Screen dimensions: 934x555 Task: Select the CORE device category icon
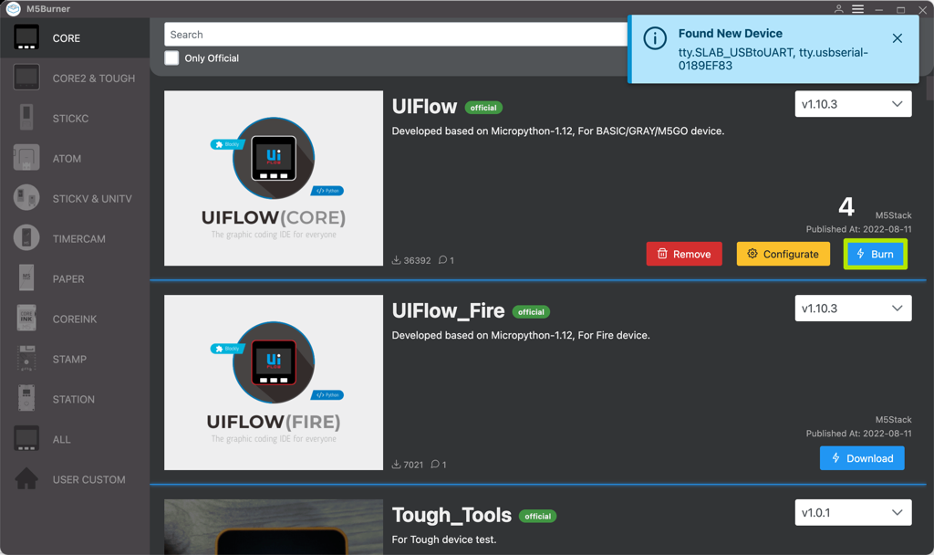[26, 37]
